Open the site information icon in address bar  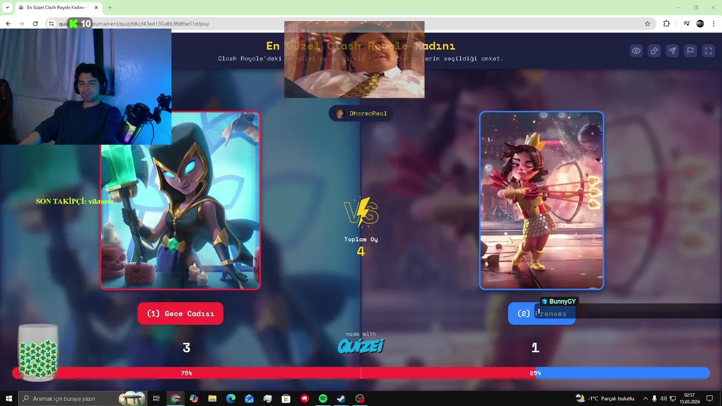pyautogui.click(x=51, y=24)
